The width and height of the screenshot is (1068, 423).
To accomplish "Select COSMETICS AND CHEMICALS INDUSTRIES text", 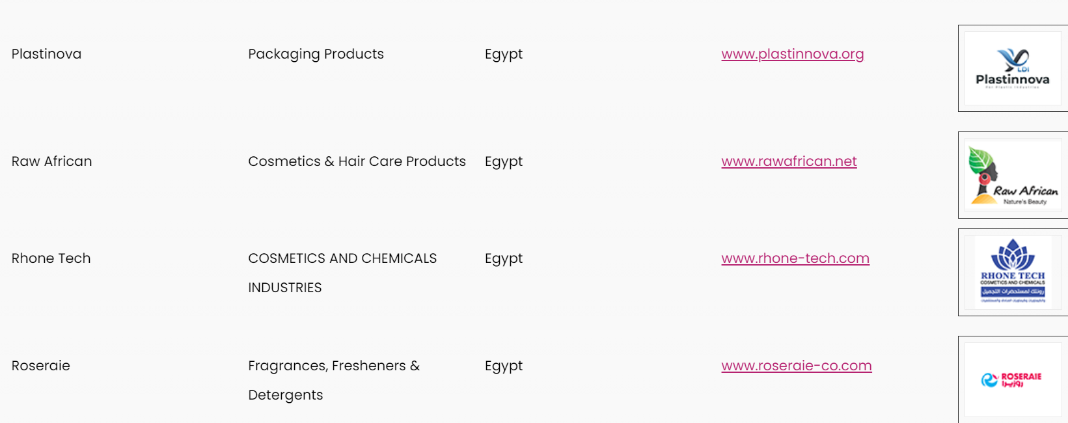I will coord(342,273).
